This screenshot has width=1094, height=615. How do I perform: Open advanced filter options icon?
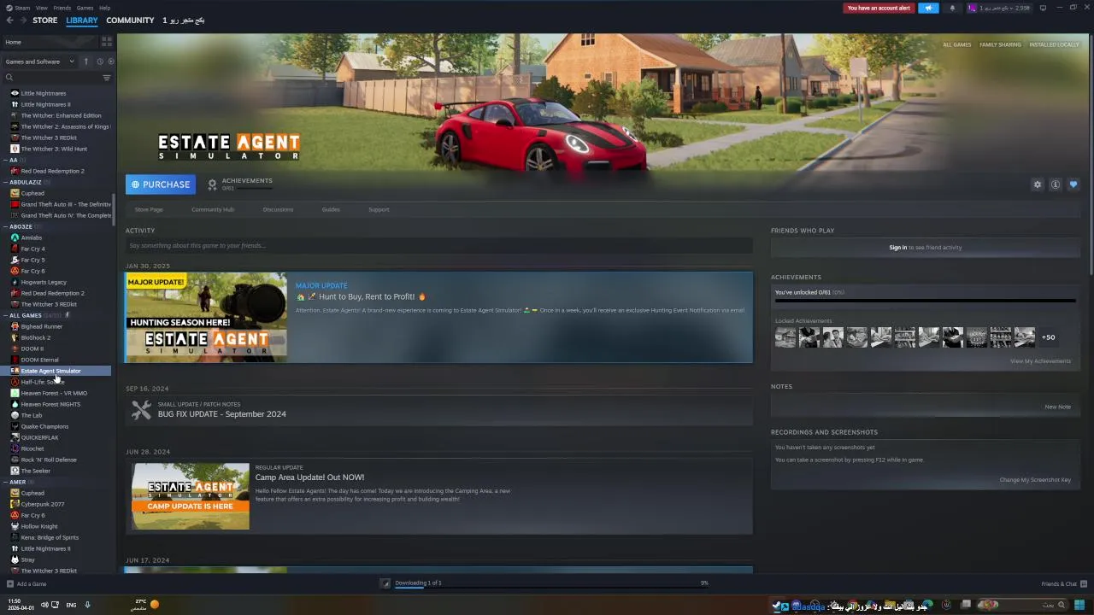click(x=107, y=78)
